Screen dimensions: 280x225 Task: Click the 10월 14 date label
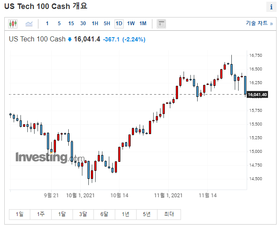click(119, 196)
